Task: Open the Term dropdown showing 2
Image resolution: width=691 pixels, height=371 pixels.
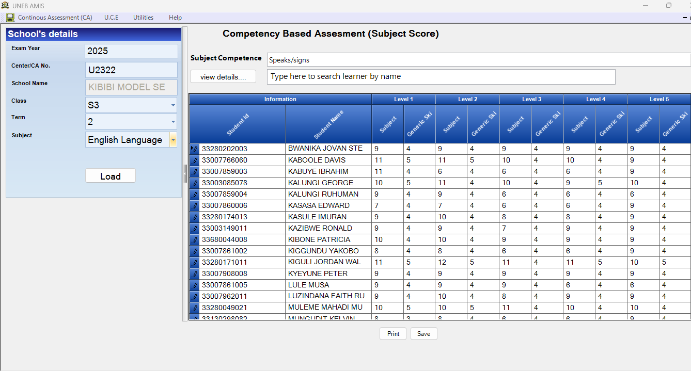Action: coord(172,121)
